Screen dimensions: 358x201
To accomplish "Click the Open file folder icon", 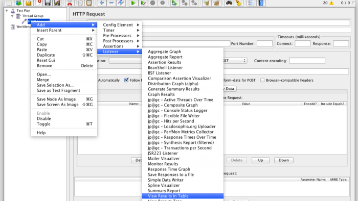I will pyautogui.click(x=28, y=3).
